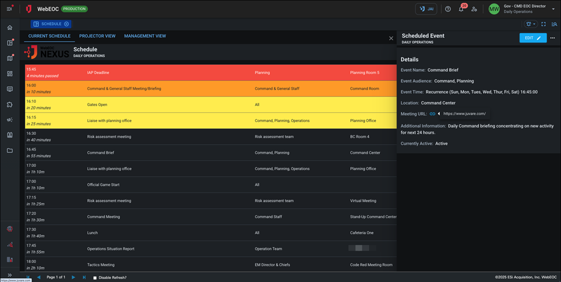Go to the next page arrow
Viewport: 561px width, 282px height.
(73, 278)
